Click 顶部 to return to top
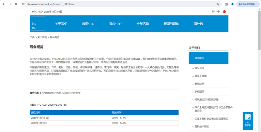 [248, 125]
